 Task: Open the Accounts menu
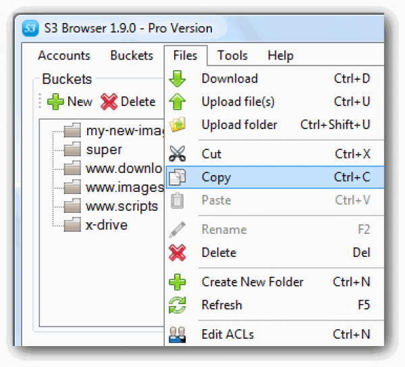[x=64, y=55]
